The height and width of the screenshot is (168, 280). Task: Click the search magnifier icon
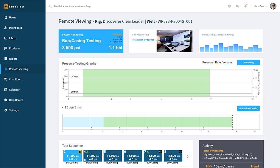click(x=50, y=6)
